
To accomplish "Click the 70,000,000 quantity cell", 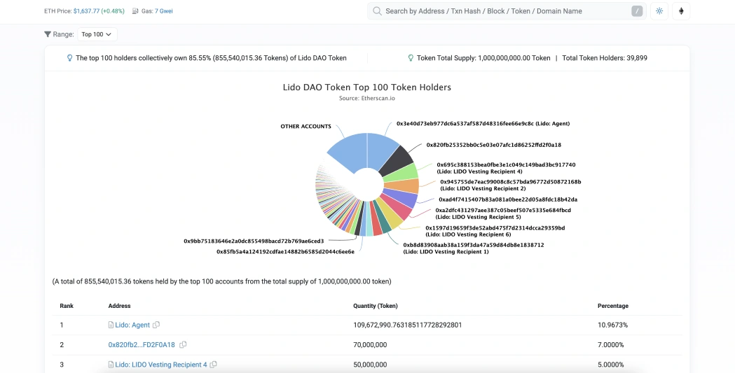I will coord(370,345).
